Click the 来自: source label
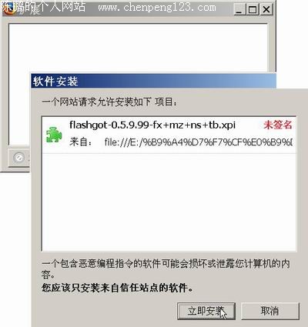 tap(81, 142)
